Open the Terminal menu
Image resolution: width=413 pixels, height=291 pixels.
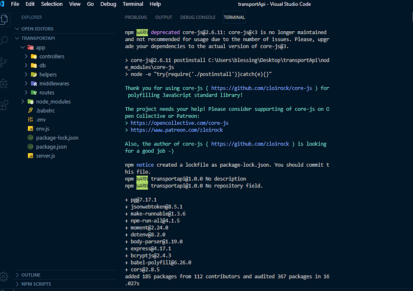pyautogui.click(x=133, y=4)
